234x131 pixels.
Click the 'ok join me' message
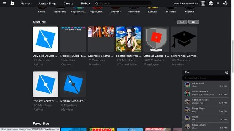197,103
